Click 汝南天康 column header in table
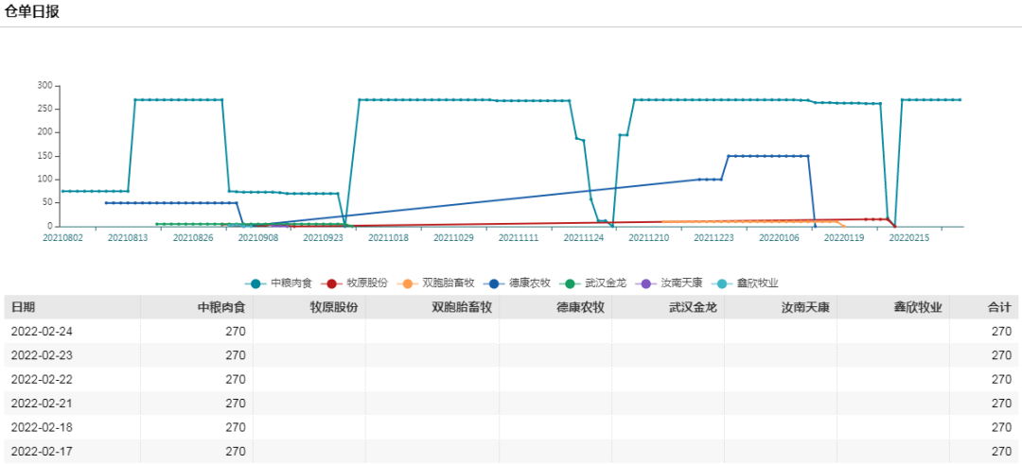Image resolution: width=1022 pixels, height=464 pixels. [x=805, y=307]
